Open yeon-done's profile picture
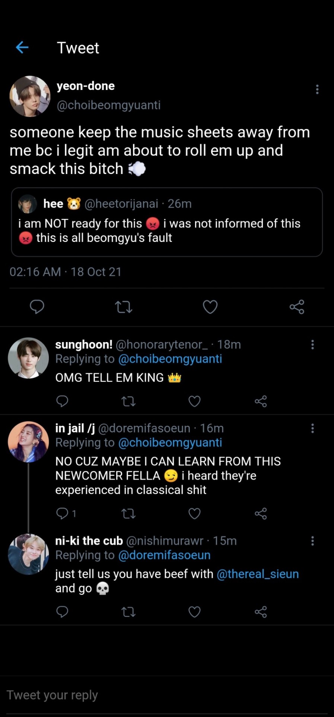The width and height of the screenshot is (334, 717). 30,96
